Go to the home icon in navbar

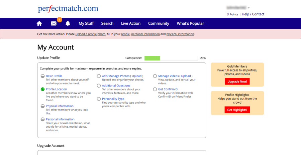(39, 23)
